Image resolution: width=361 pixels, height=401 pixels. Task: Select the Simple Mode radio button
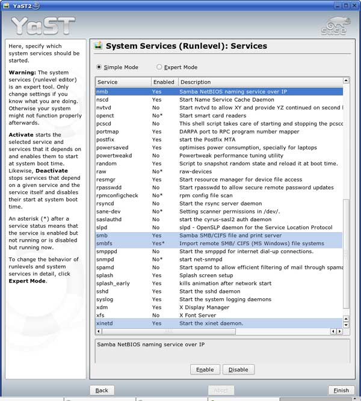(99, 67)
